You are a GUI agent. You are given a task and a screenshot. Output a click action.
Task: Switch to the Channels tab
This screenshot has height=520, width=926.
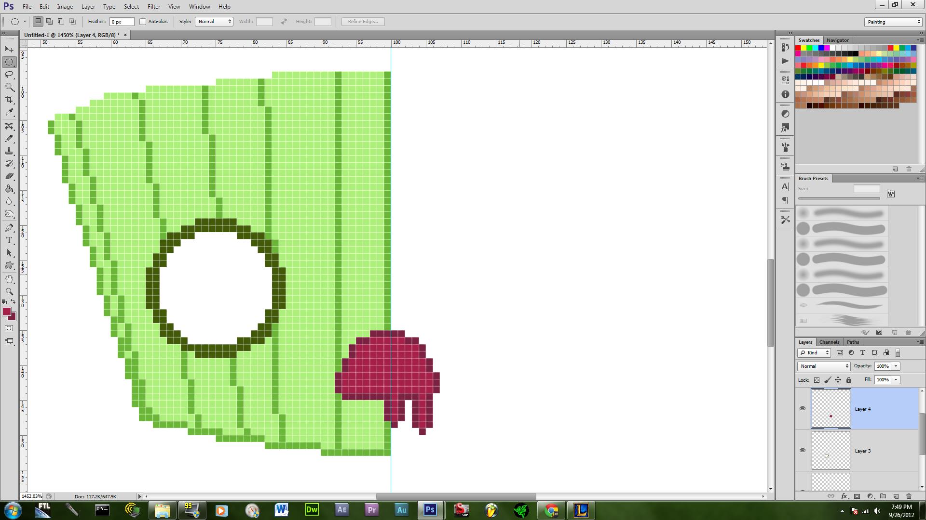click(829, 342)
